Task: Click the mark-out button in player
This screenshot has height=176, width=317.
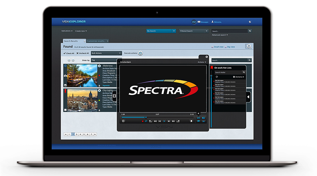Action: [178, 121]
